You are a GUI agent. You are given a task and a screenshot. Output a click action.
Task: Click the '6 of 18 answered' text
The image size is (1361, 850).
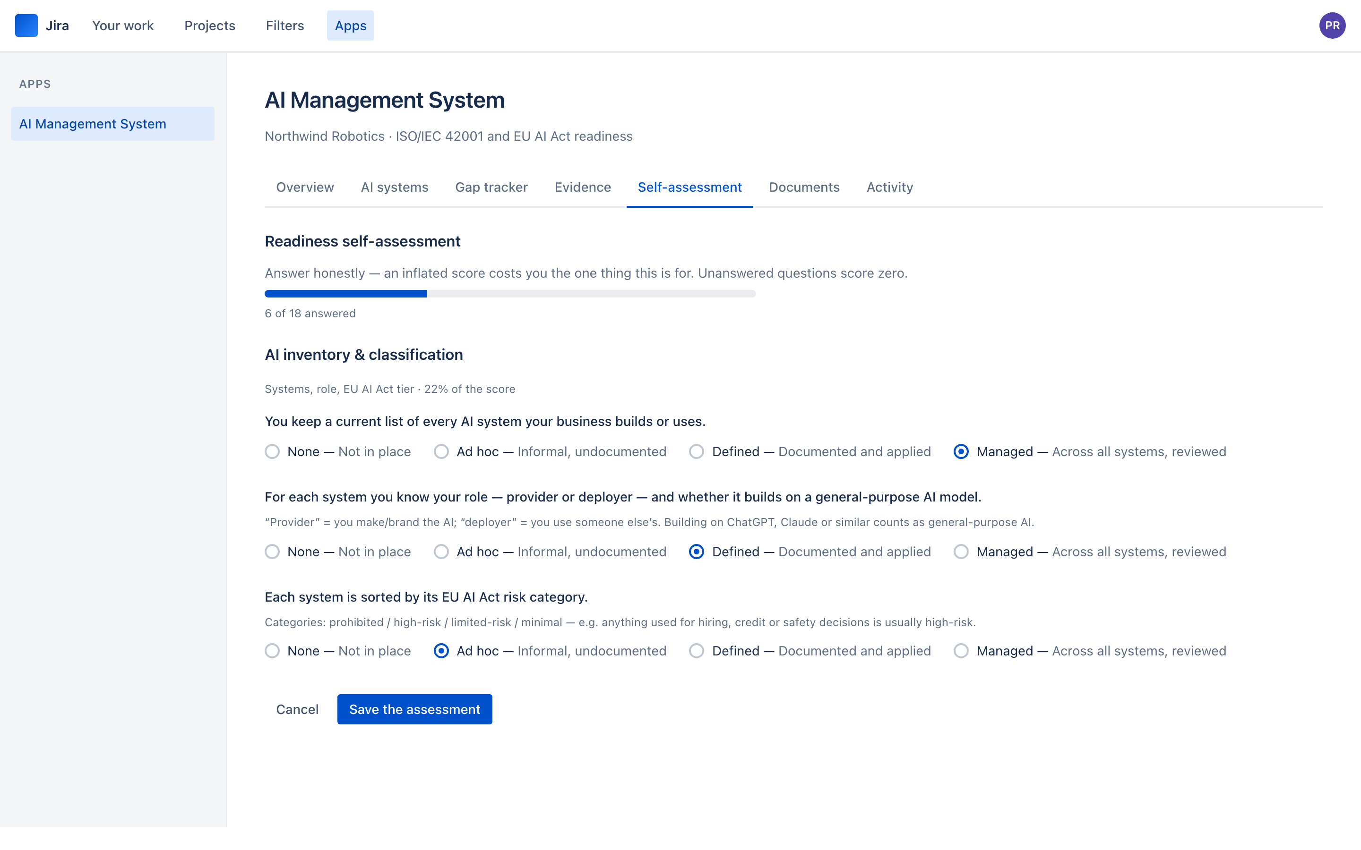click(310, 314)
